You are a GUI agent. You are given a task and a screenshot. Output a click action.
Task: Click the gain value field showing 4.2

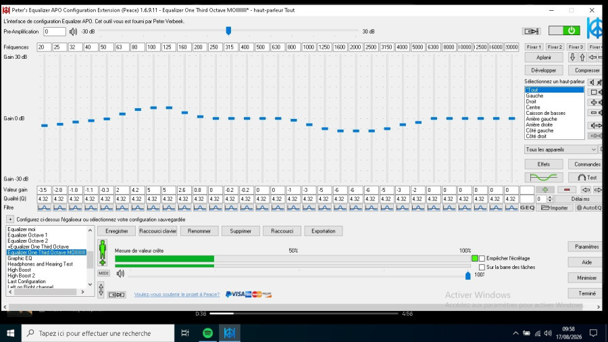coord(137,190)
